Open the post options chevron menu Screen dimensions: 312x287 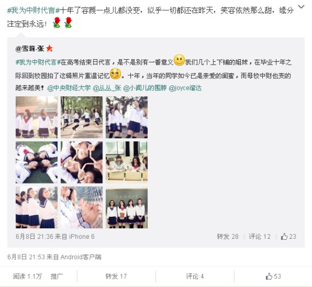tap(301, 7)
